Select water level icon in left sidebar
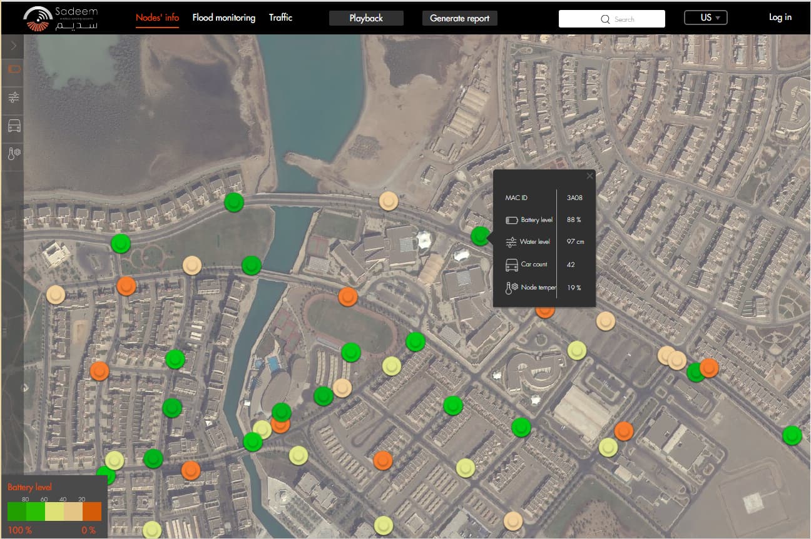Viewport: 811px width, 539px height. (x=14, y=98)
